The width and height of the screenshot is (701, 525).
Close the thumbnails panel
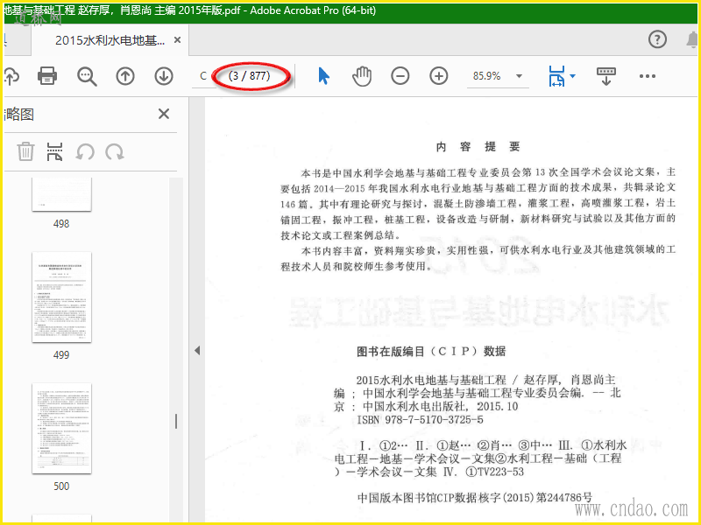point(164,114)
